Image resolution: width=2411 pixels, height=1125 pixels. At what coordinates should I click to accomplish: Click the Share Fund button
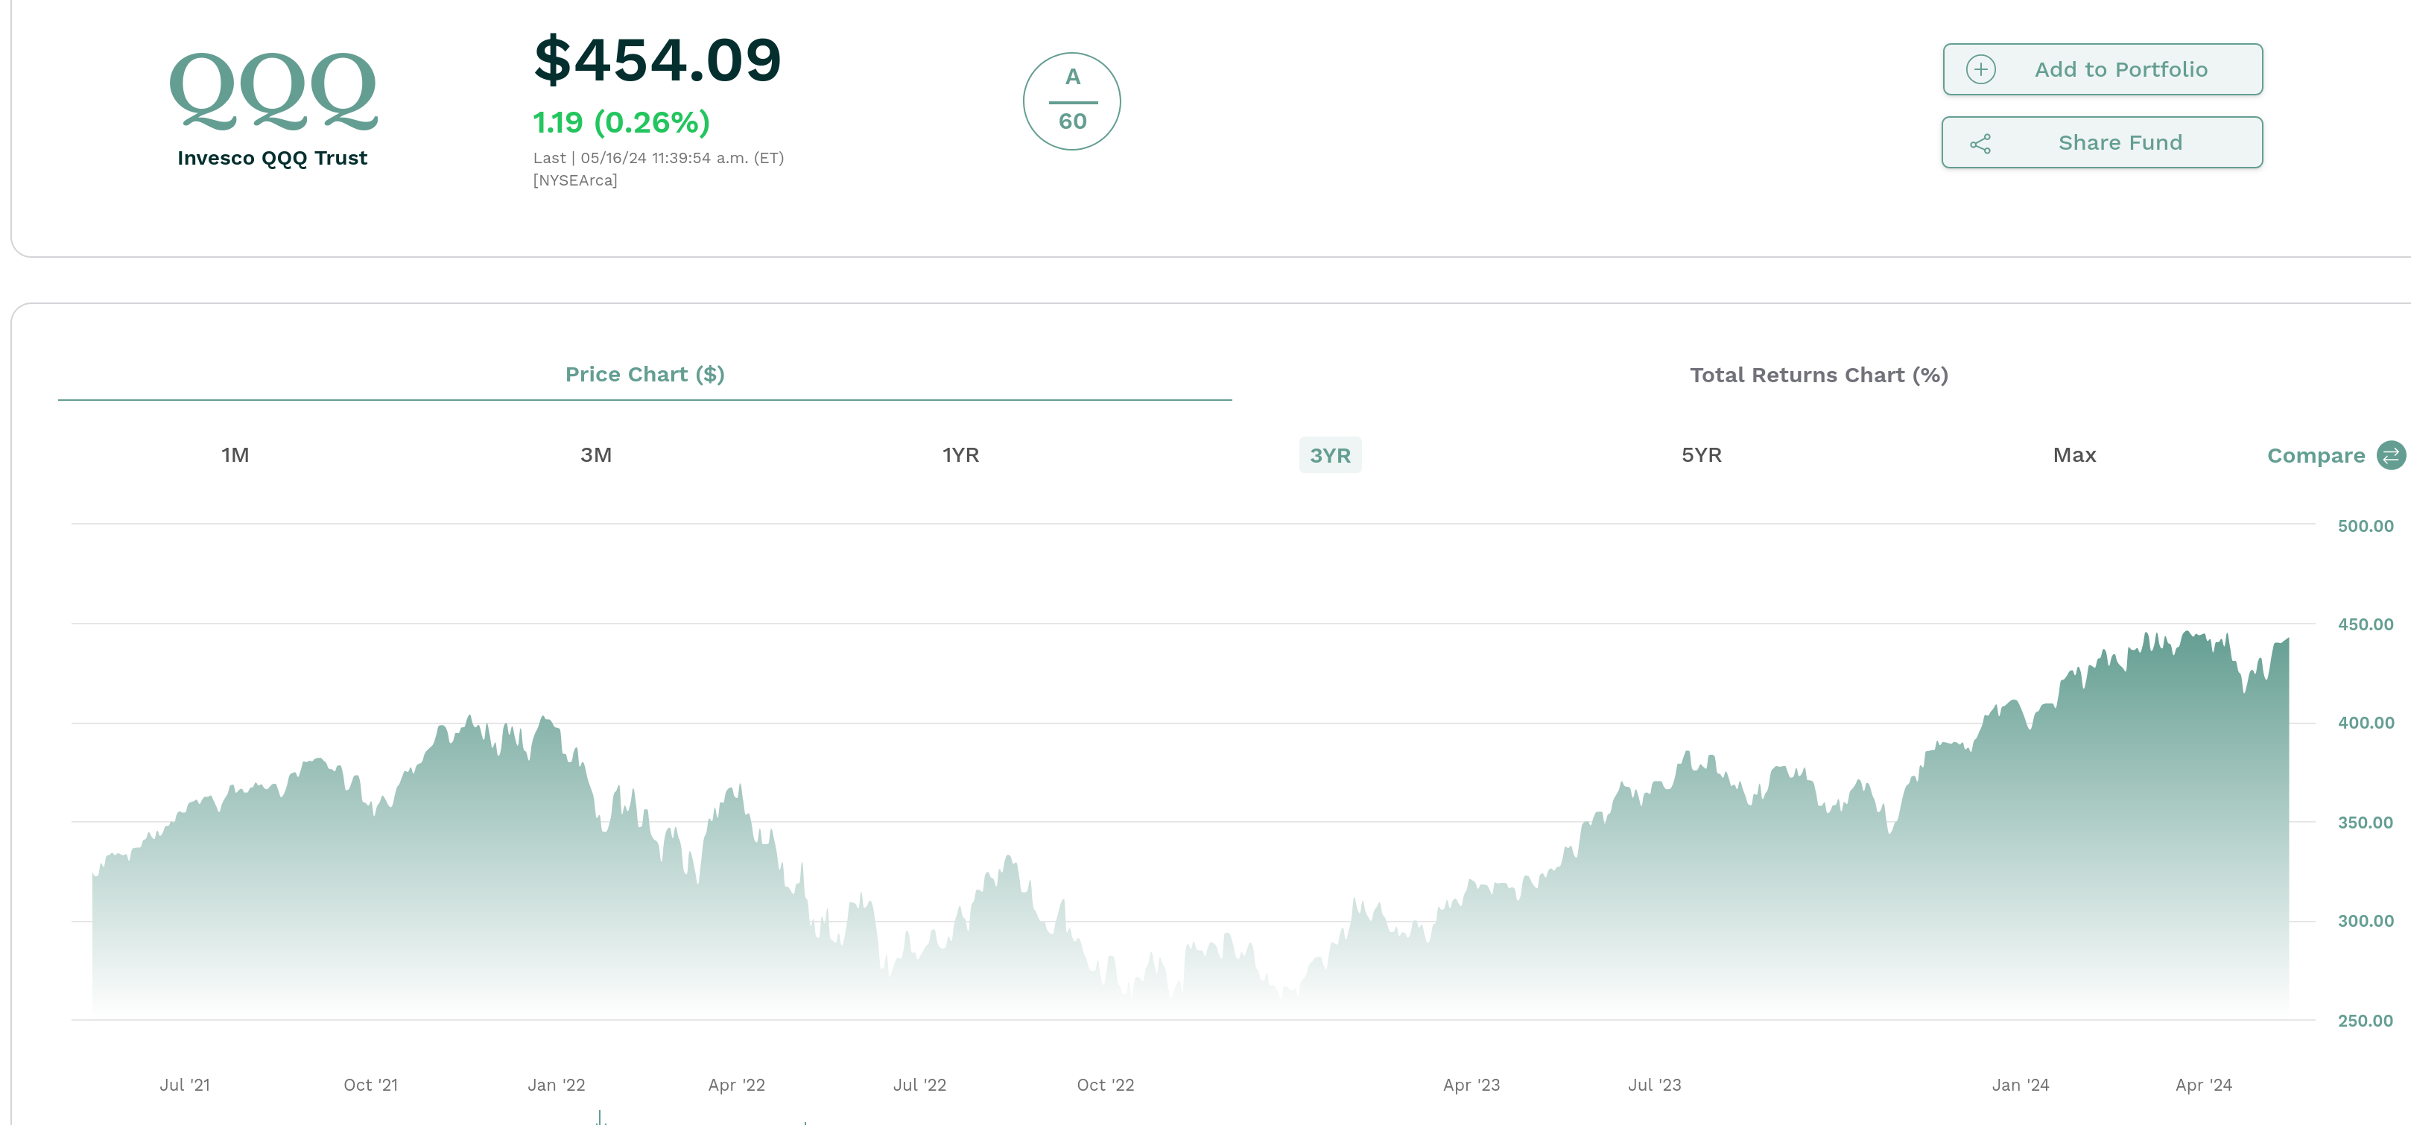point(2102,142)
